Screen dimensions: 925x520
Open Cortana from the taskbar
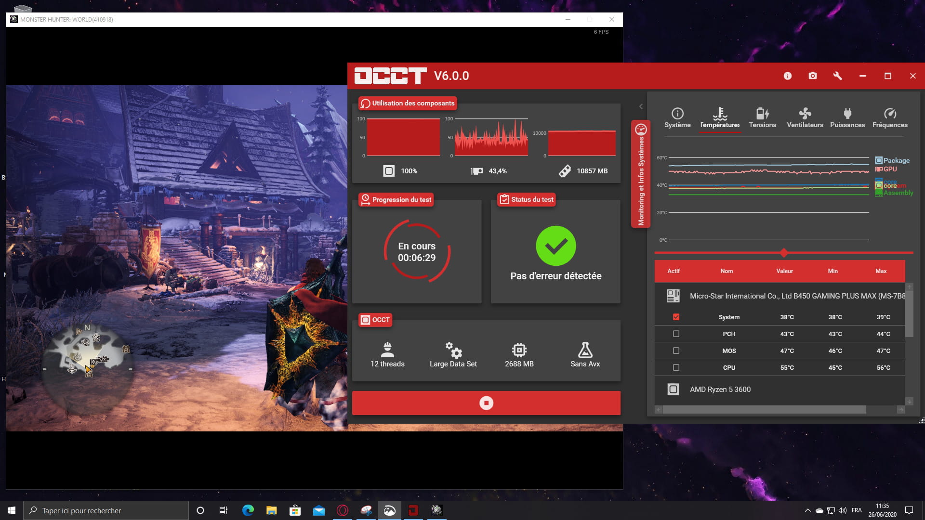pyautogui.click(x=200, y=510)
